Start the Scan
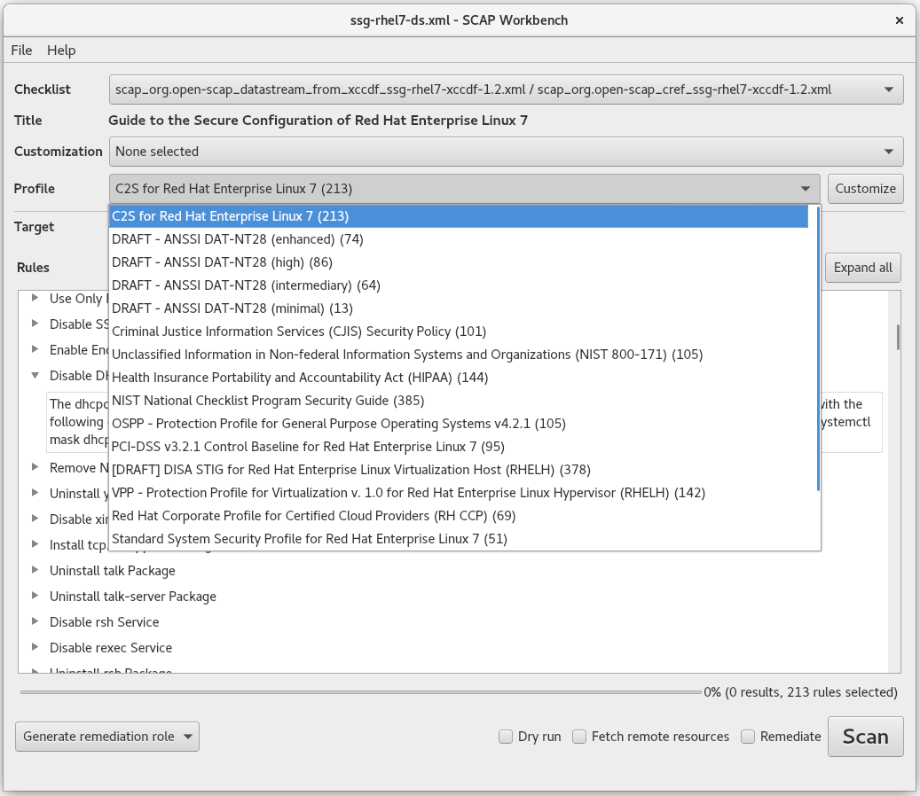Screen dimensions: 920x796 (865, 736)
